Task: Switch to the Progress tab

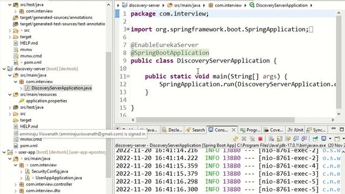Action: [250, 130]
